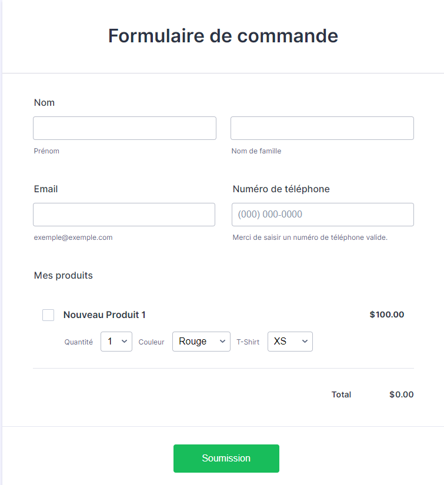Open the Quantité dropdown

(116, 342)
